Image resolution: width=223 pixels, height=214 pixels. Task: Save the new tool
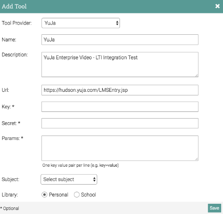(x=215, y=208)
